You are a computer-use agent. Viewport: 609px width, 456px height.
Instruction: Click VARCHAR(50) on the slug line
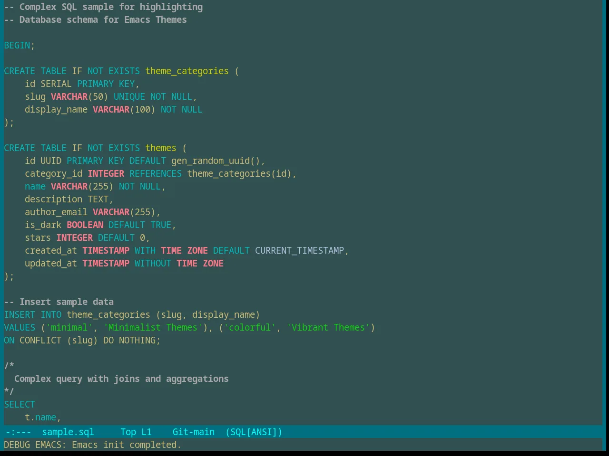click(80, 96)
